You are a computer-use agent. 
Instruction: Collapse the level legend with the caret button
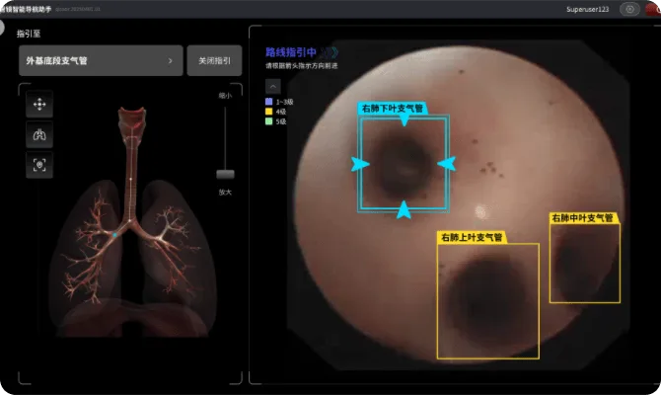[x=272, y=86]
